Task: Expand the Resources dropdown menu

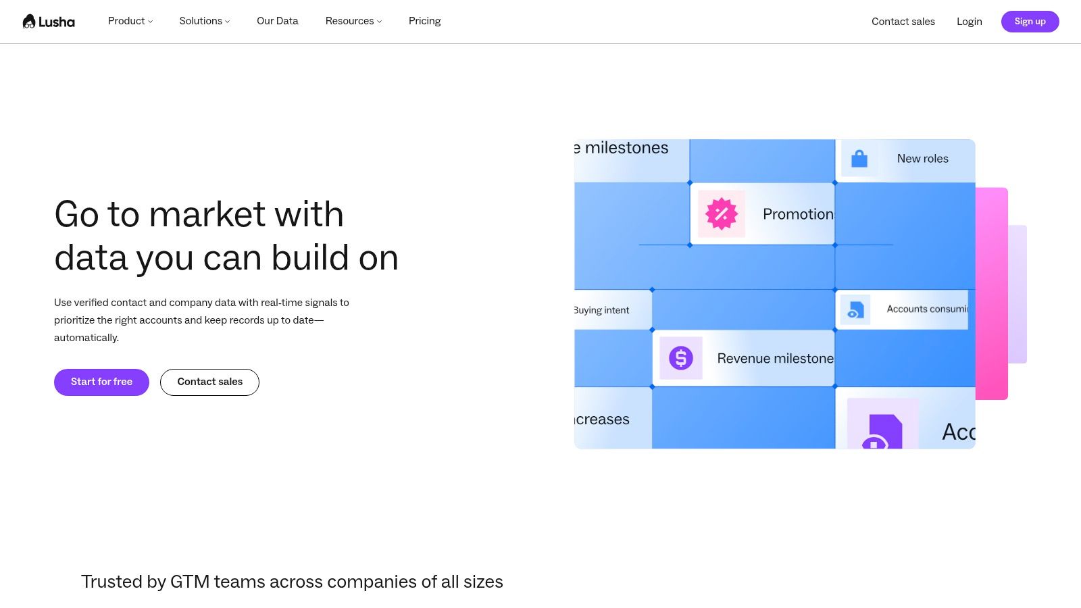Action: coord(353,21)
